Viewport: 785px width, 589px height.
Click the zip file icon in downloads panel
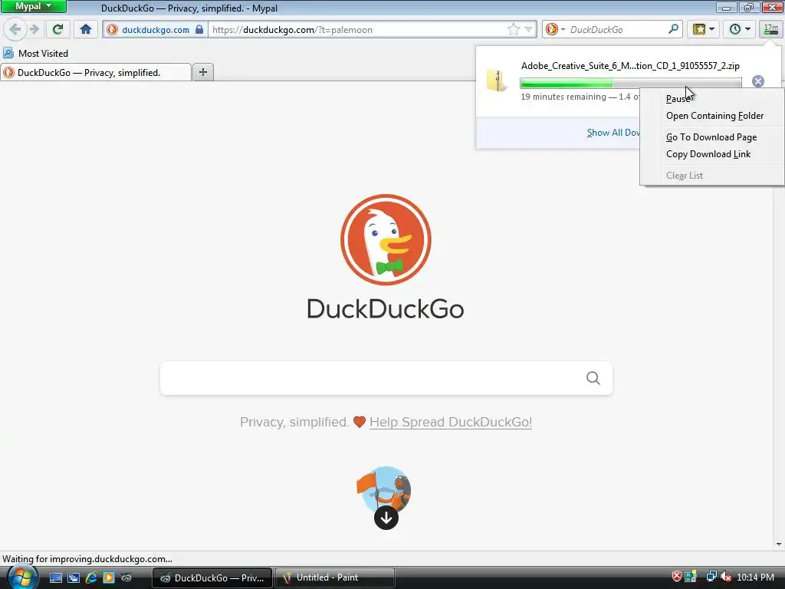click(497, 81)
